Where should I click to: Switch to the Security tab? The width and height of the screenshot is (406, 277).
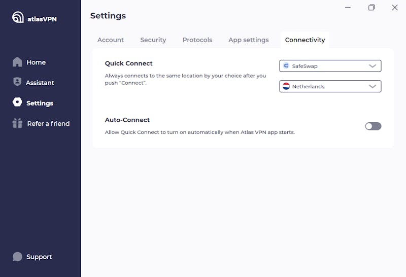tap(153, 40)
